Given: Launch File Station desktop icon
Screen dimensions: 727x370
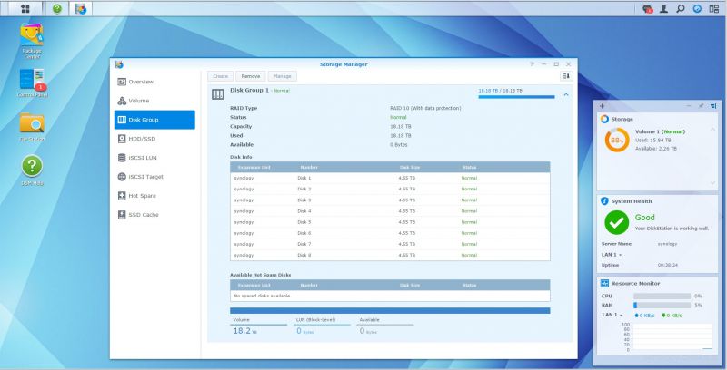Looking at the screenshot, I should [x=32, y=127].
